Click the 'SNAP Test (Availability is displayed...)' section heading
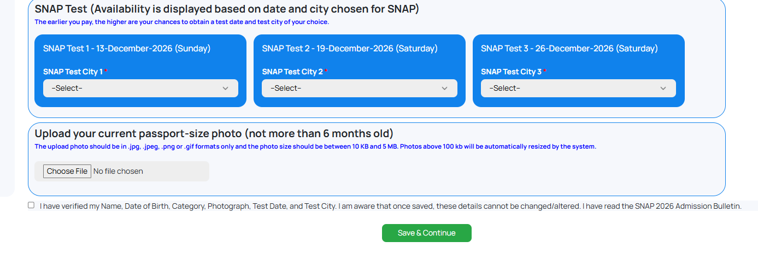This screenshot has height=253, width=758. tap(227, 9)
